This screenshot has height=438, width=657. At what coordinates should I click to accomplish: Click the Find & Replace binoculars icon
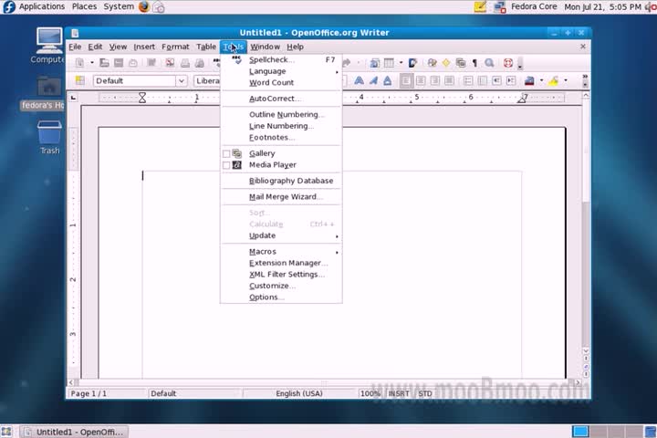pos(432,63)
